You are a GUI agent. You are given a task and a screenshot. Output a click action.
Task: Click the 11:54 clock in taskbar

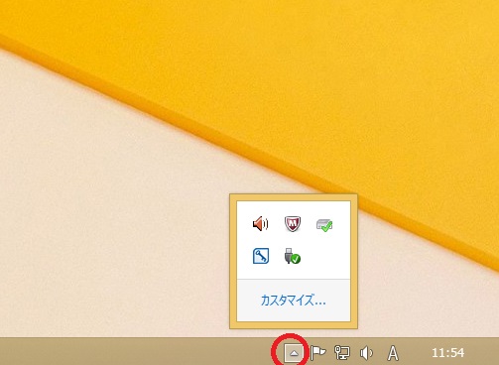448,353
